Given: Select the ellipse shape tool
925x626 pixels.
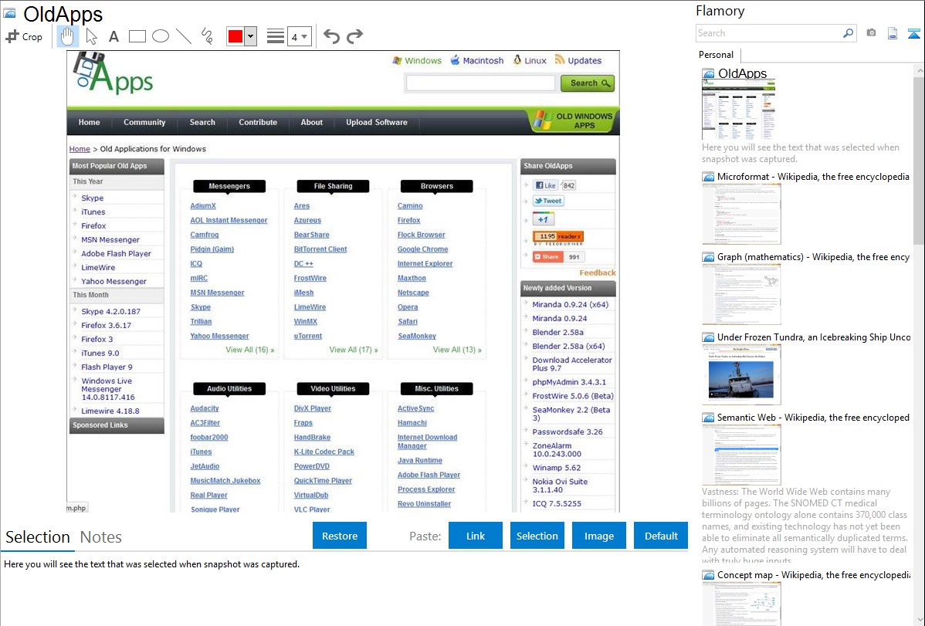Looking at the screenshot, I should pos(161,36).
